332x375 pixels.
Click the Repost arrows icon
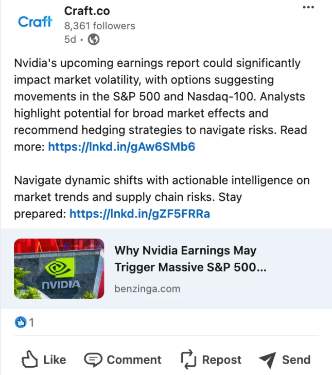(188, 359)
